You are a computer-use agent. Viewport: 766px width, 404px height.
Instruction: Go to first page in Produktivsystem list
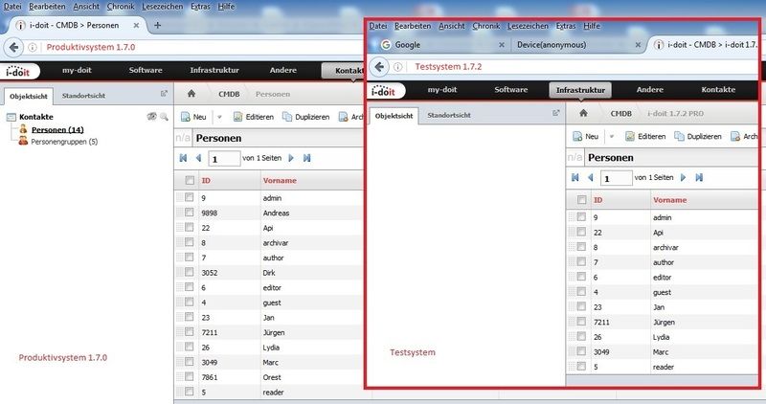[x=183, y=158]
